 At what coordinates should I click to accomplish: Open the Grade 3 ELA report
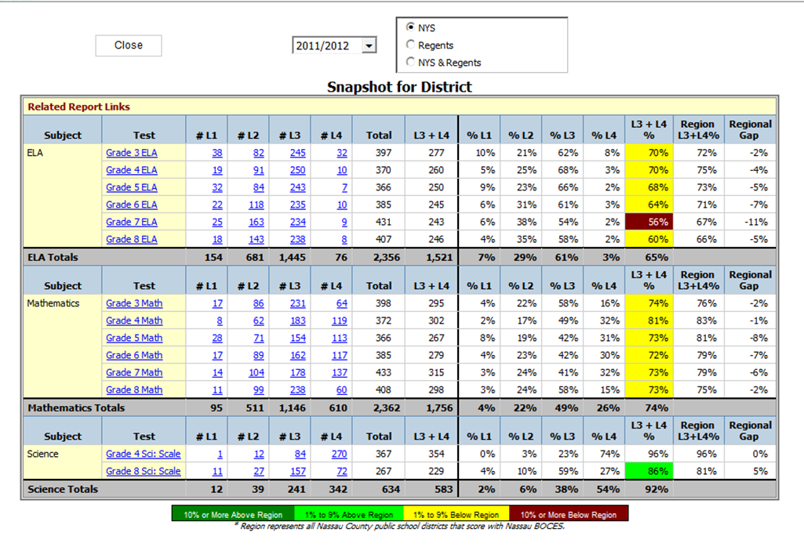click(132, 153)
